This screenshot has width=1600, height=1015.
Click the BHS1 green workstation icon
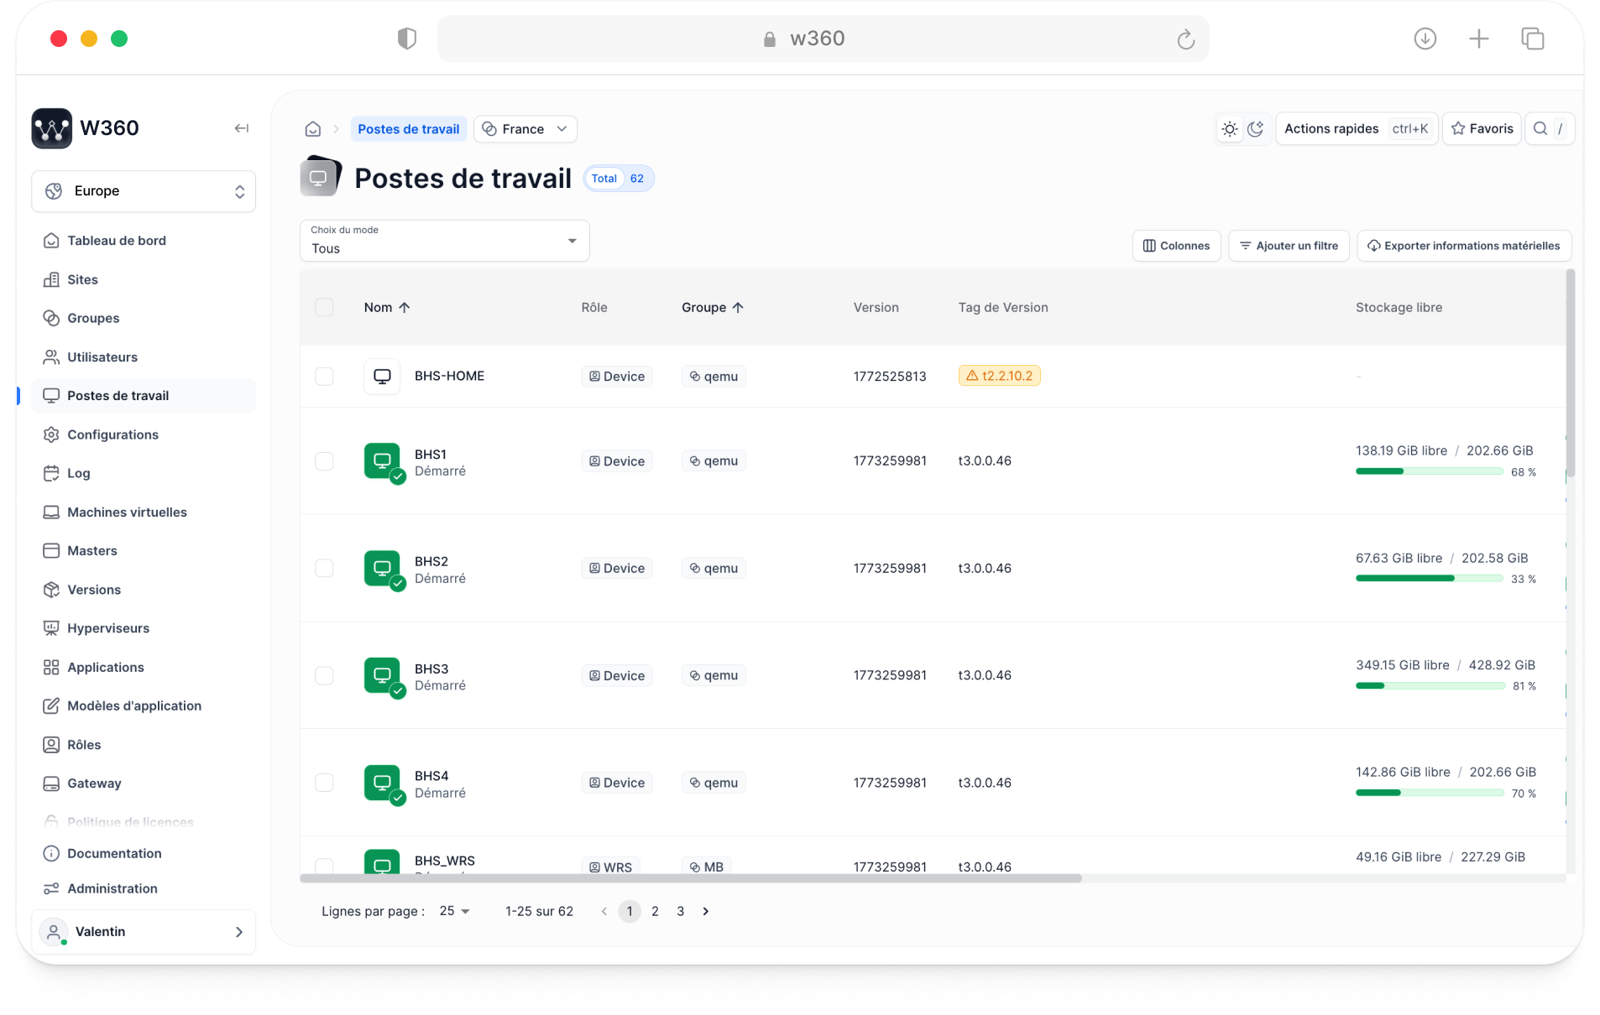point(382,461)
